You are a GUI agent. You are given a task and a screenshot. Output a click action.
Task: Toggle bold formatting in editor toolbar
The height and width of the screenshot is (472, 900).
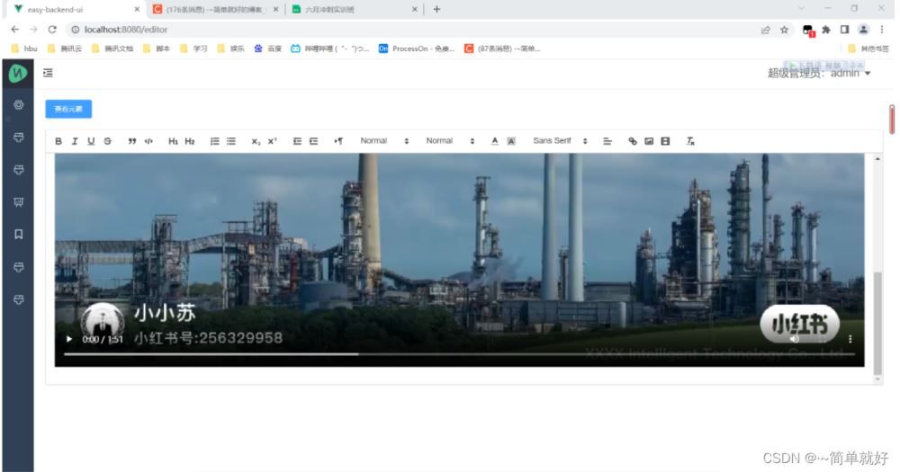point(59,141)
